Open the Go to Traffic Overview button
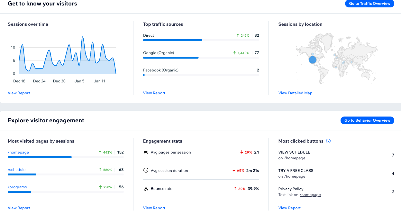The width and height of the screenshot is (401, 216). 369,4
